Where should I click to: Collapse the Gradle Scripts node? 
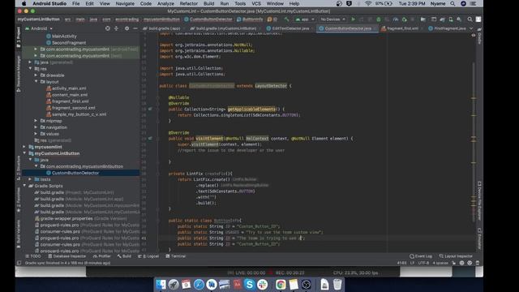pyautogui.click(x=25, y=186)
